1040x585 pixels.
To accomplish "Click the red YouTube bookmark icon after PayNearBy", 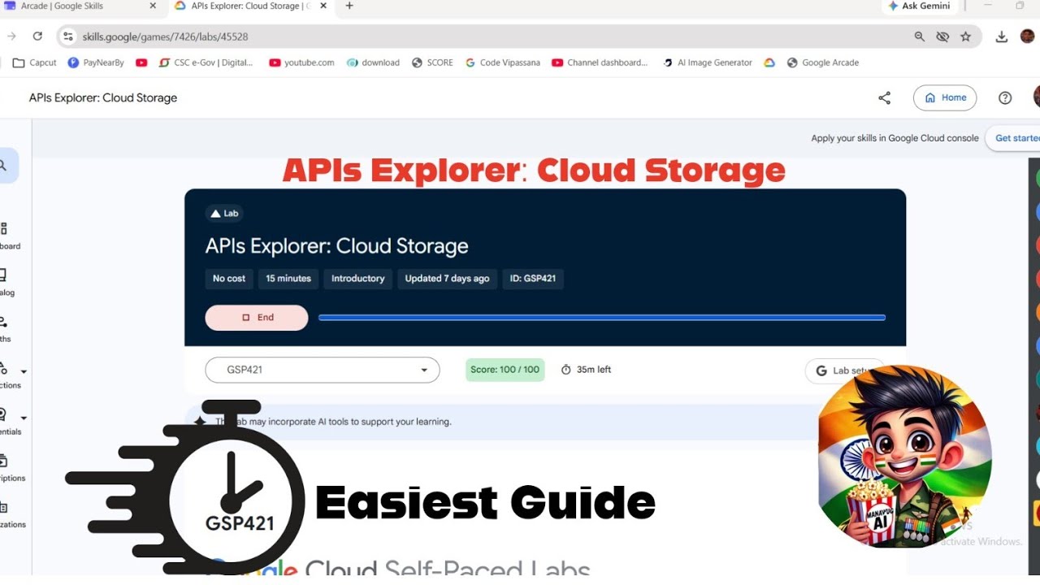I will click(141, 63).
